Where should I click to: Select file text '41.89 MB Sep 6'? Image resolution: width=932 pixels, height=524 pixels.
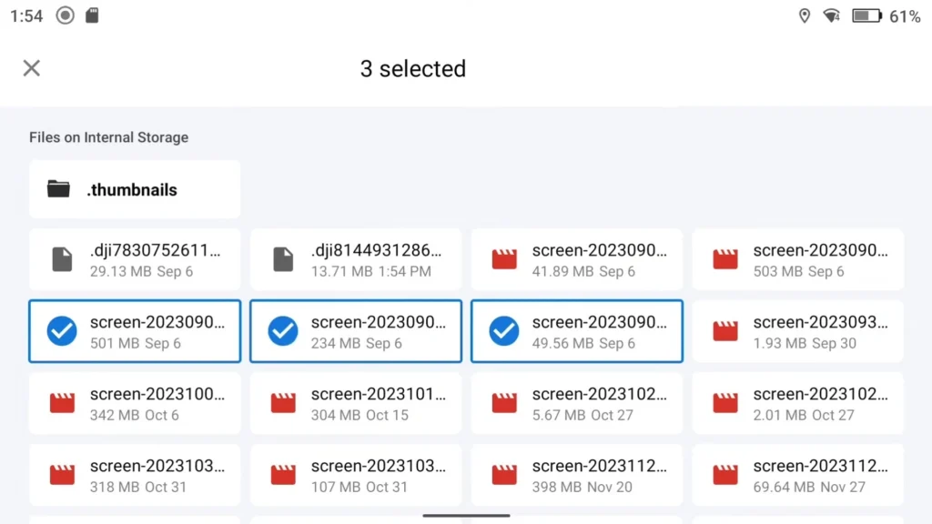[583, 271]
